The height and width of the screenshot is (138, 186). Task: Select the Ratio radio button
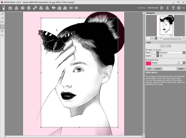(x=147, y=50)
